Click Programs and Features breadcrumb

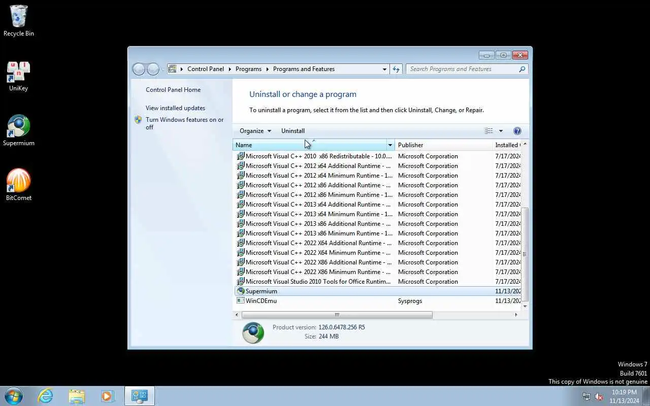point(304,69)
